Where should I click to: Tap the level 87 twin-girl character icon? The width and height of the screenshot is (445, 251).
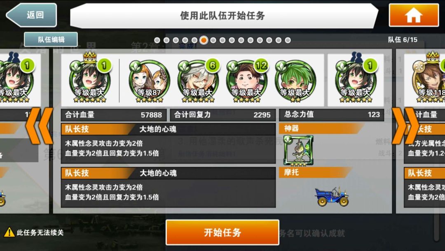(x=149, y=81)
